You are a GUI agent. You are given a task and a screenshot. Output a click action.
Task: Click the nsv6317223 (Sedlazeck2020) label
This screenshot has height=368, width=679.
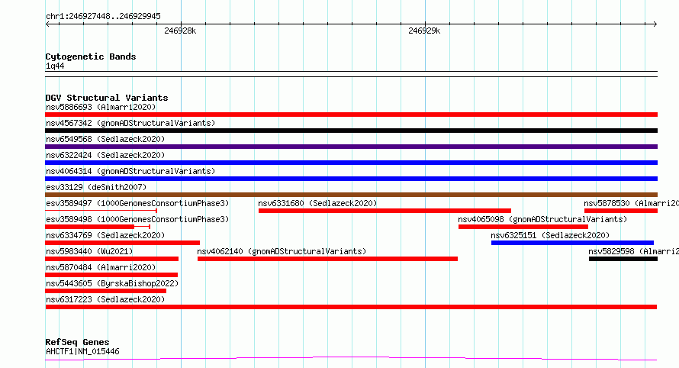(105, 299)
